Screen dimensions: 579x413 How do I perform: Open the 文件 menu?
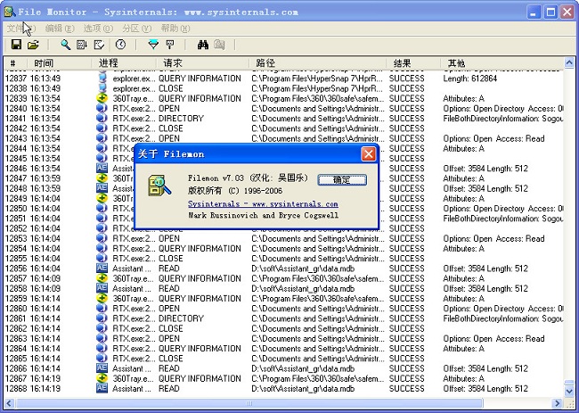[20, 29]
